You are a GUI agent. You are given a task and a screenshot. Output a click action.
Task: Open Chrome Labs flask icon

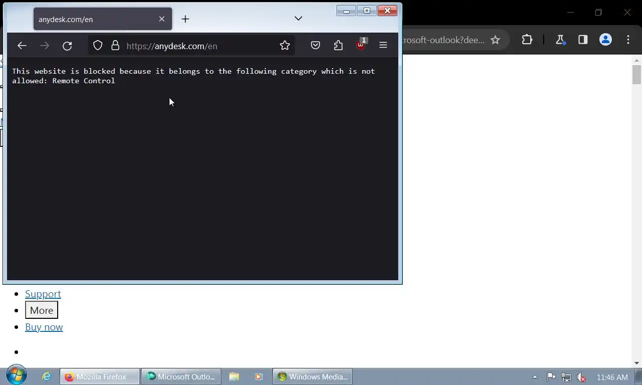[560, 40]
